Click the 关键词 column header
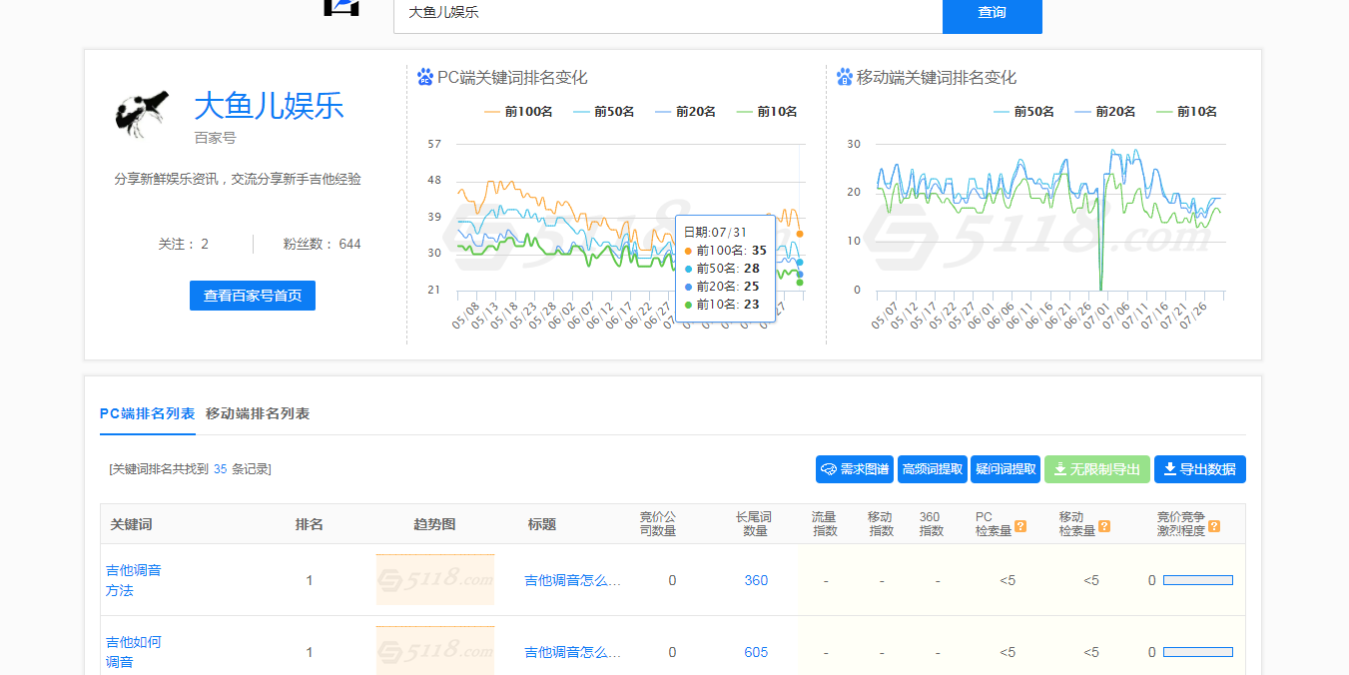This screenshot has width=1349, height=675. [131, 524]
